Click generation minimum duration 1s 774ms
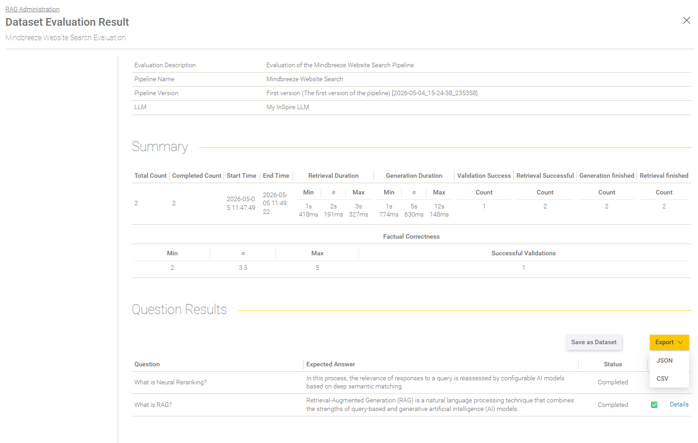698x443 pixels. [389, 210]
